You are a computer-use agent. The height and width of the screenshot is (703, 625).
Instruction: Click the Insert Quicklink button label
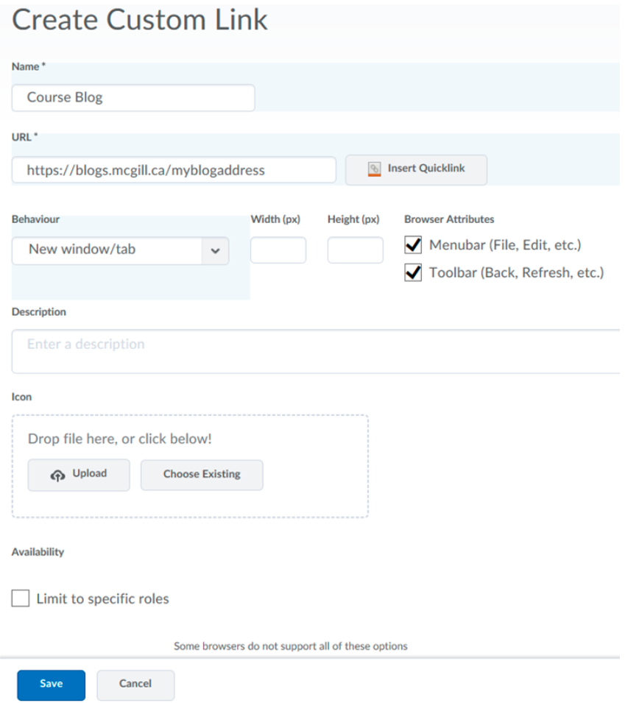(426, 168)
